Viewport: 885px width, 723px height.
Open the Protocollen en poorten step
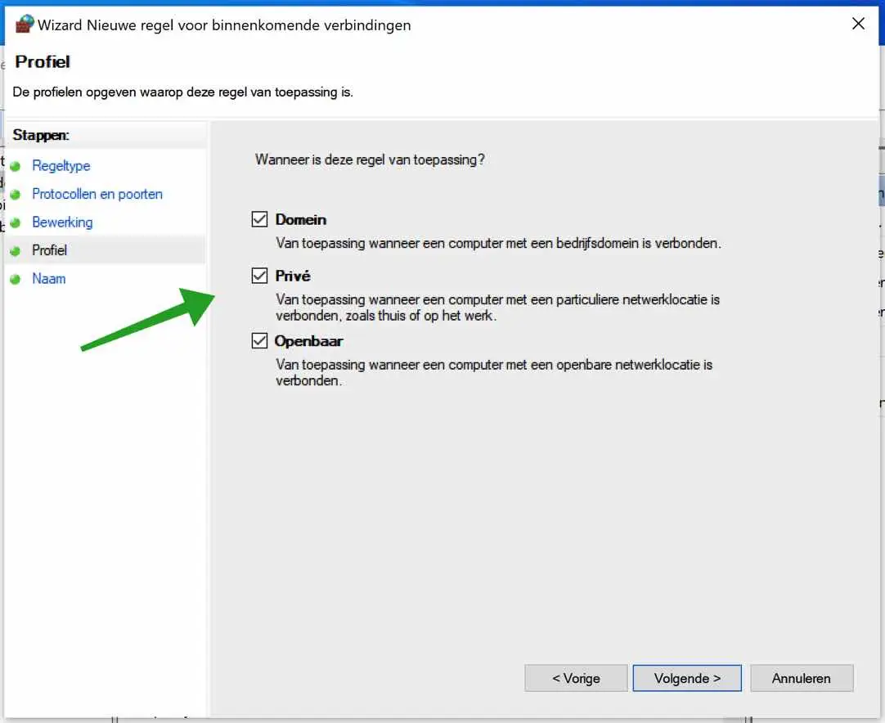[x=97, y=194]
